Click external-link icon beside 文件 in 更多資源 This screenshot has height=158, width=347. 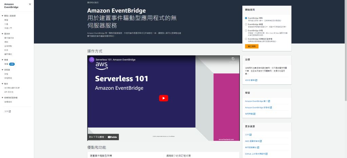[250, 135]
